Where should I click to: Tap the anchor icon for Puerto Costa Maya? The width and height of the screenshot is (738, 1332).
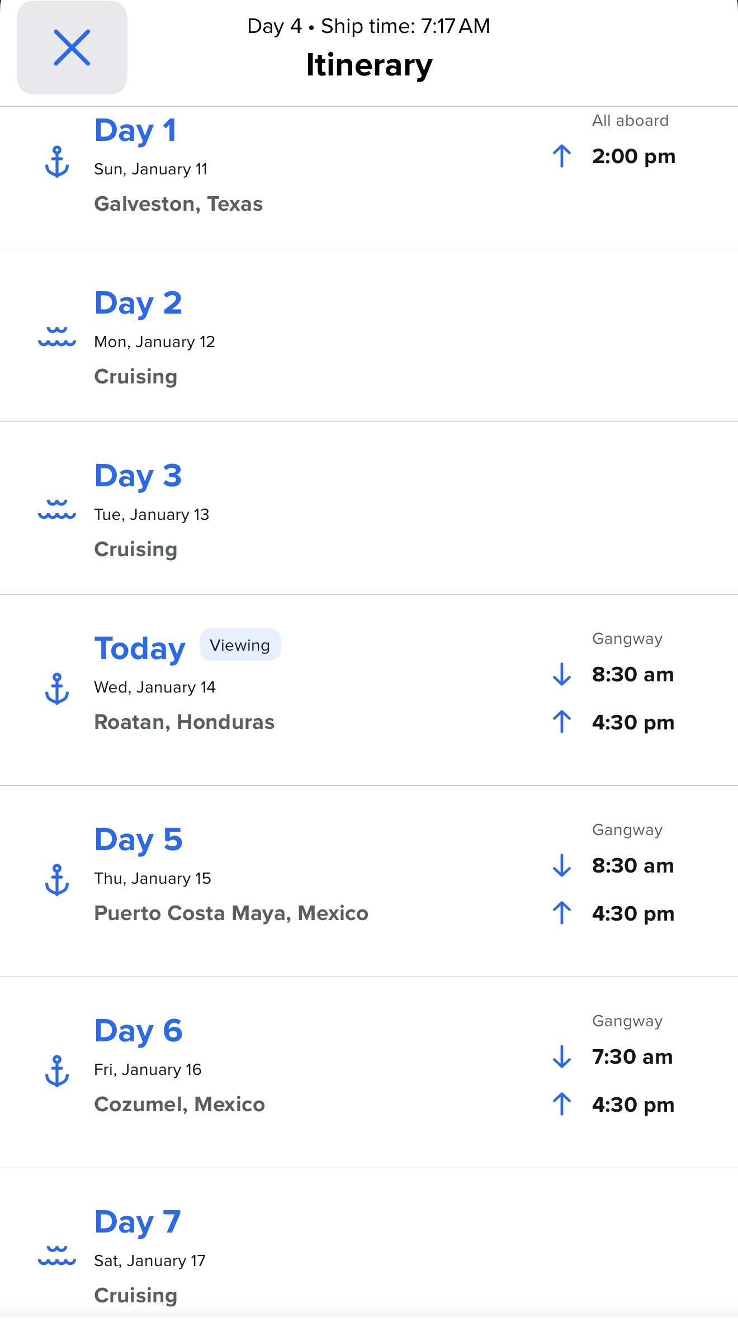[x=57, y=880]
